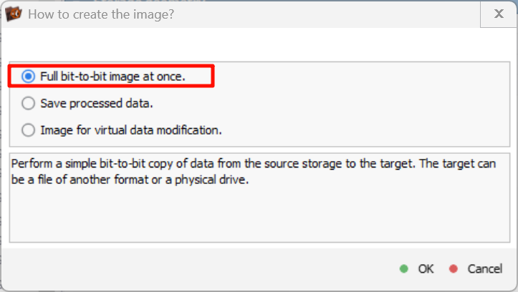Image resolution: width=518 pixels, height=292 pixels.
Task: Click the app icon in the title bar
Action: coord(14,14)
